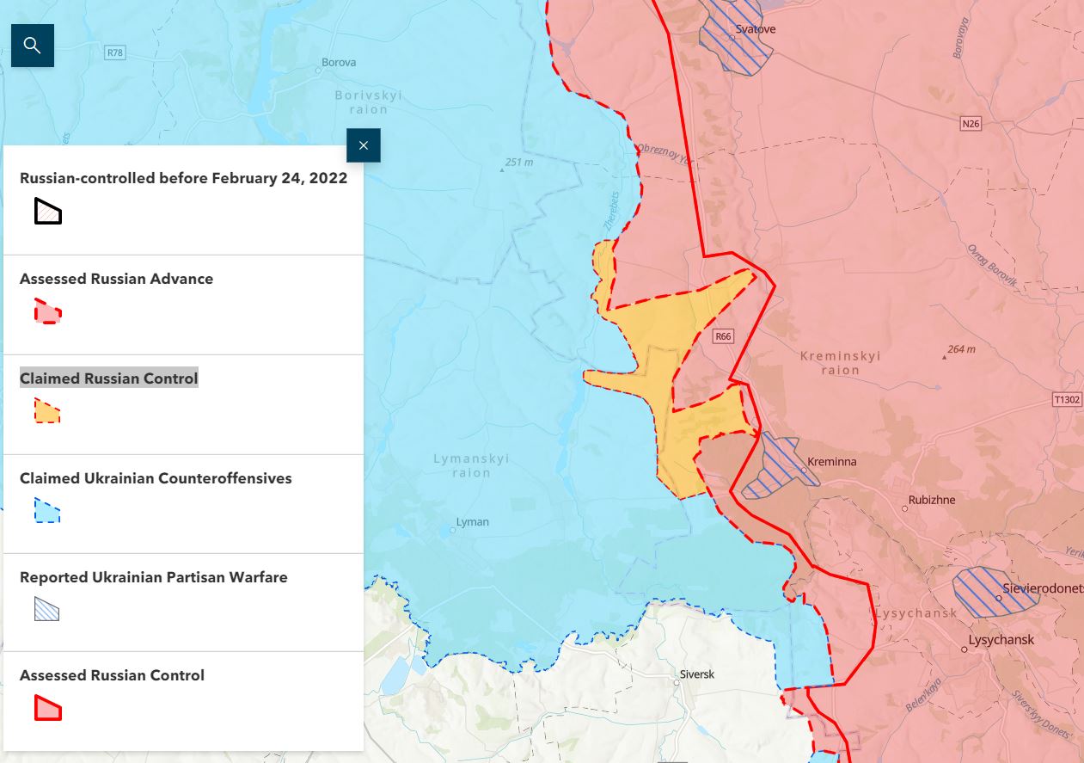Viewport: 1084px width, 763px height.
Task: Click the Siversk town label
Action: (x=696, y=674)
